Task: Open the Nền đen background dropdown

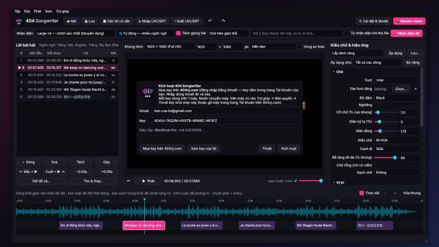Action: tap(273, 47)
